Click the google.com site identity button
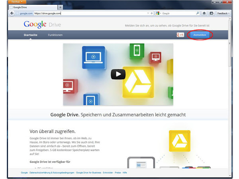239x179 pixels. 25,14
